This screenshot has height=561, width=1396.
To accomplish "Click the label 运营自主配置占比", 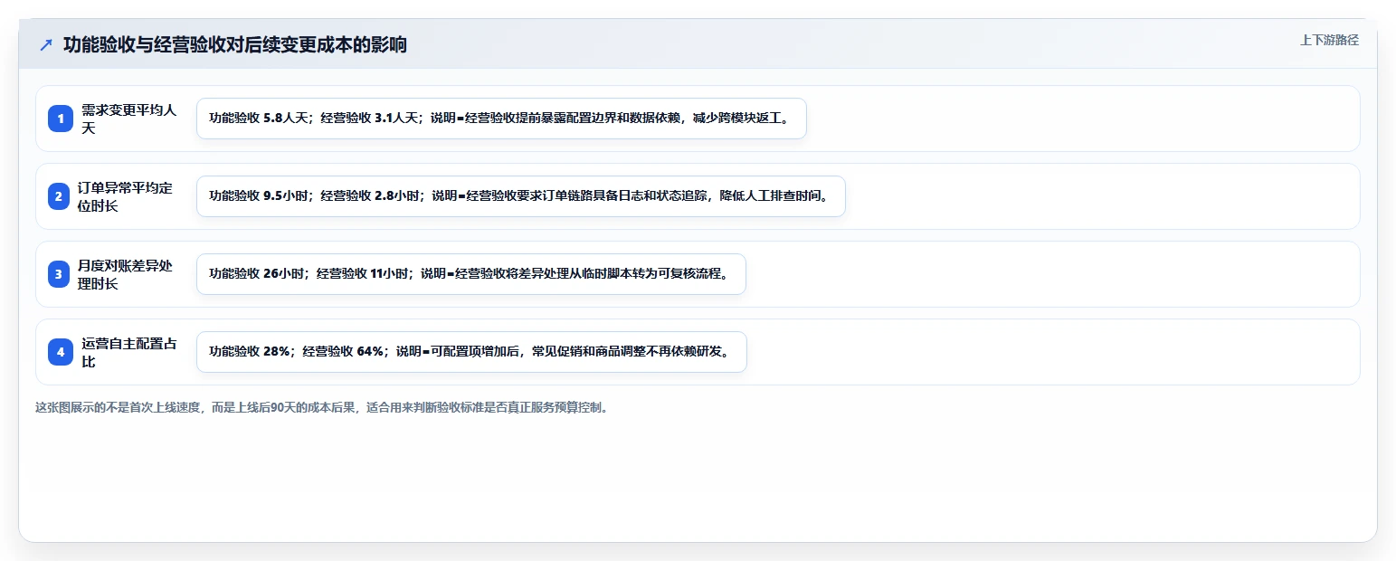I will click(x=128, y=352).
